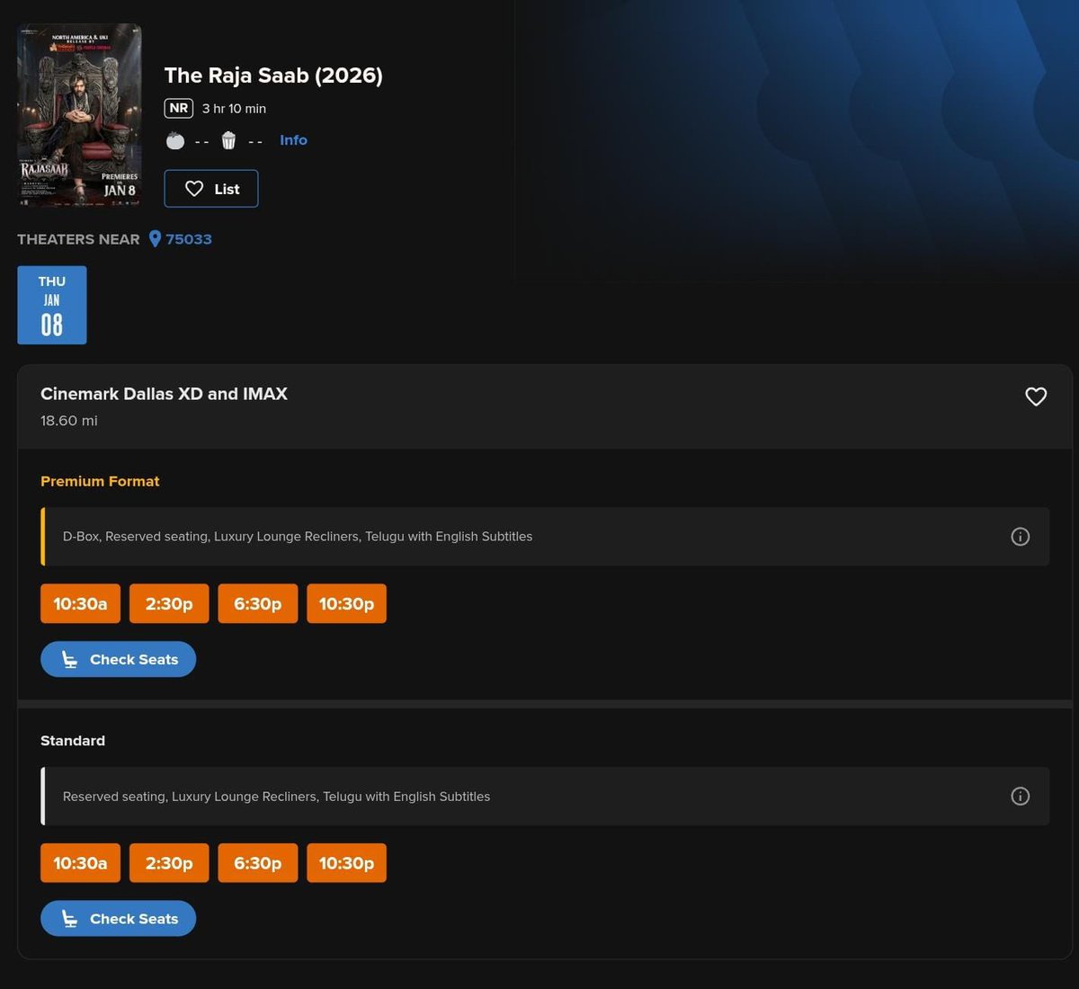
Task: Select Premium Format 10:30a showtime
Action: pyautogui.click(x=80, y=603)
